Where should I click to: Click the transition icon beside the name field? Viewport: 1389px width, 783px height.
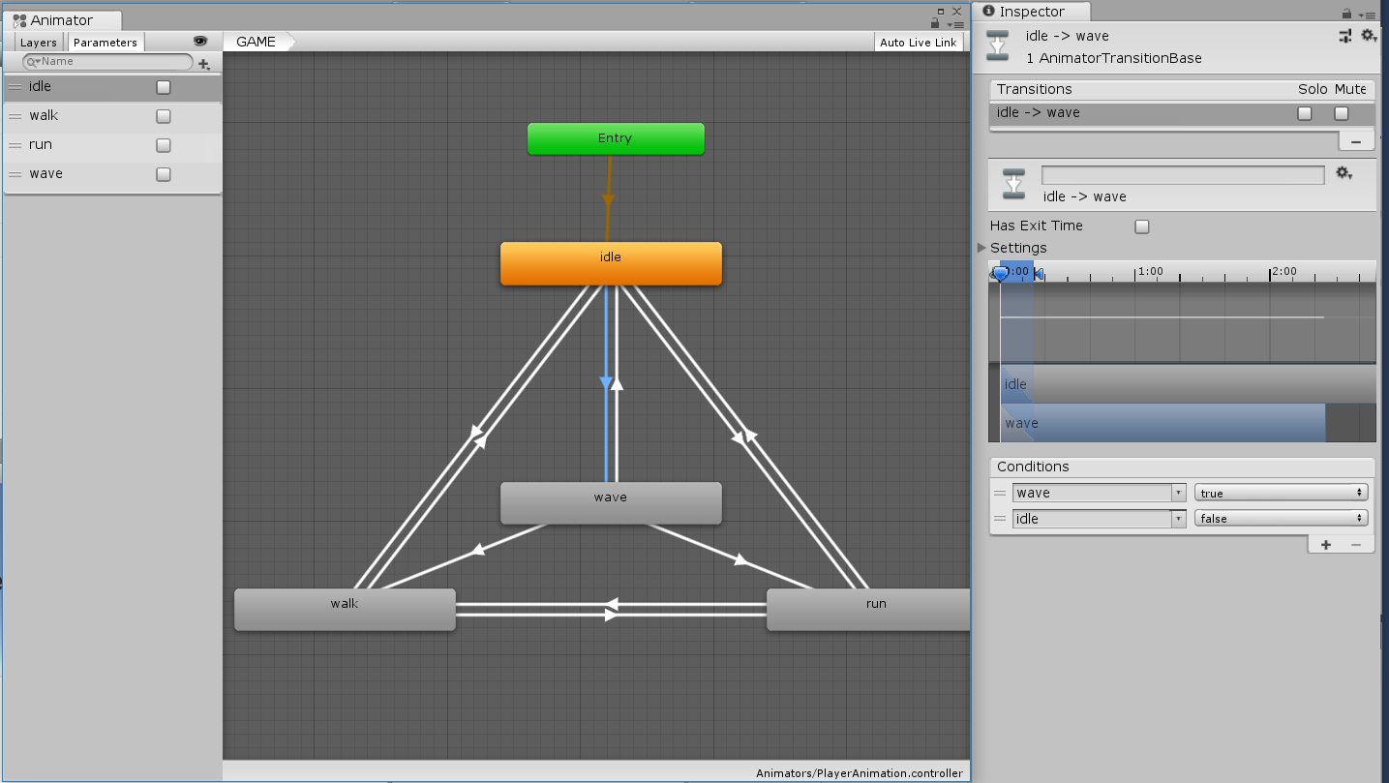[1012, 183]
